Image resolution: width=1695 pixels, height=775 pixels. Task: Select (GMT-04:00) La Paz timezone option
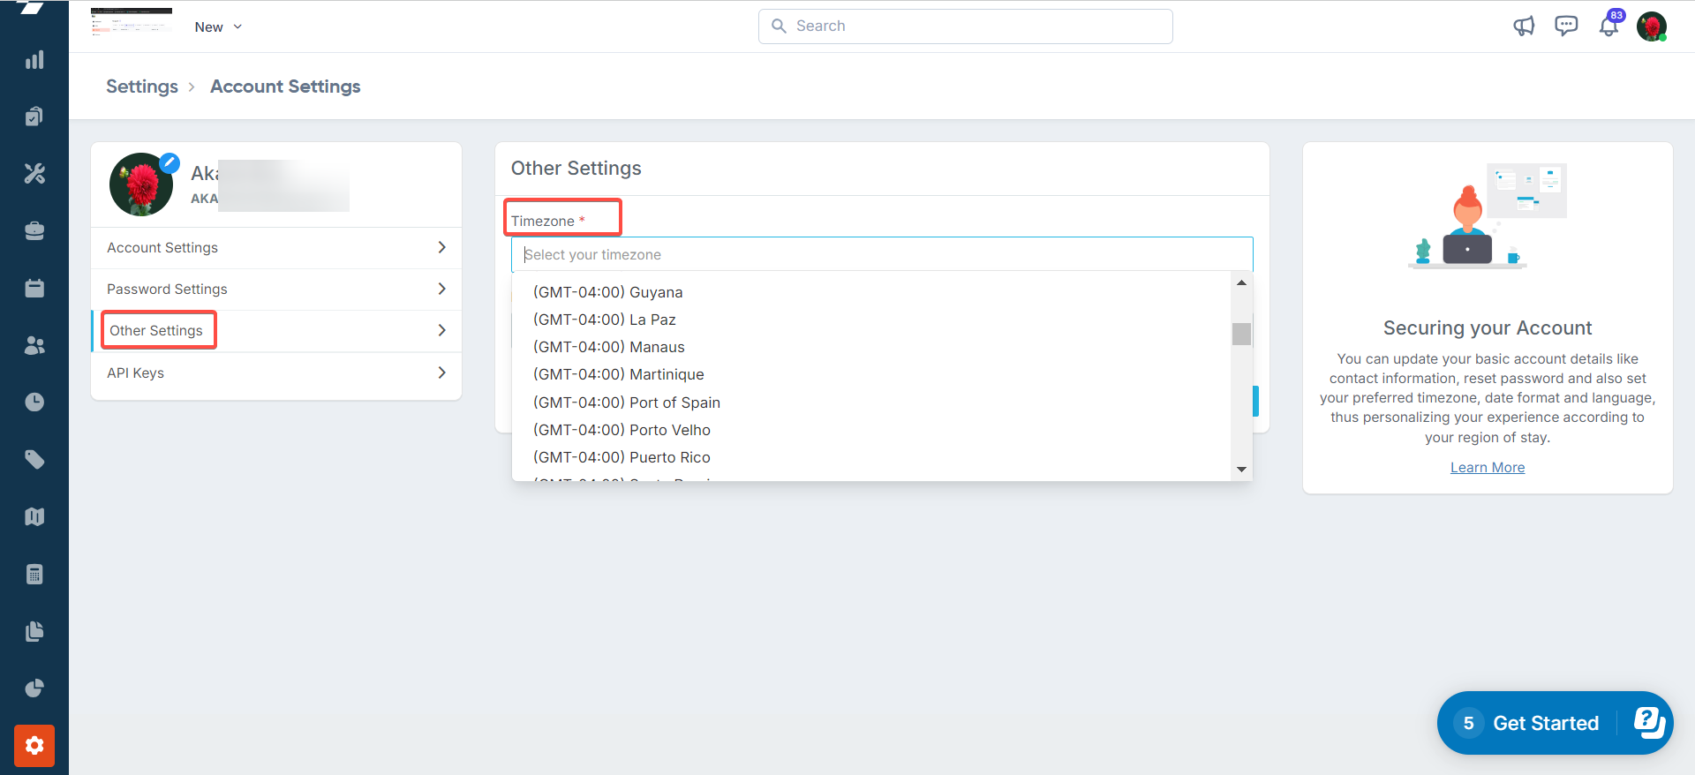(x=605, y=320)
